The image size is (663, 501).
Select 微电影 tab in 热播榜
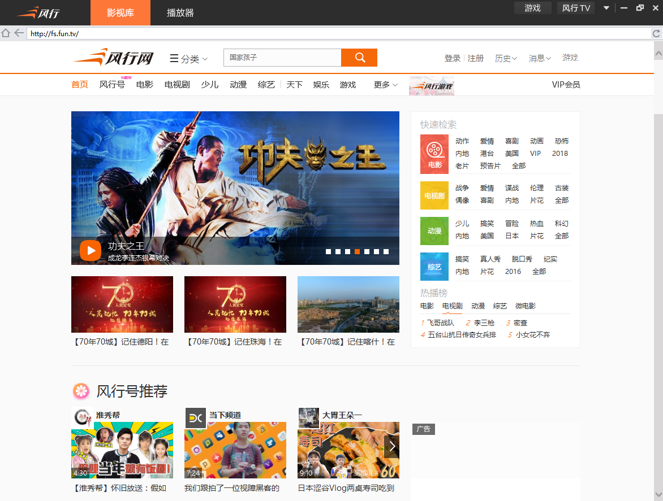[525, 306]
